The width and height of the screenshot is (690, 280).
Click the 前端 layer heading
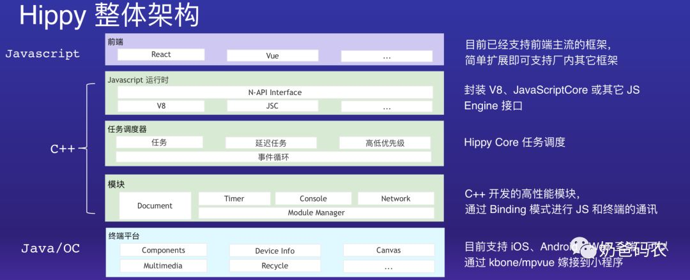pos(115,42)
